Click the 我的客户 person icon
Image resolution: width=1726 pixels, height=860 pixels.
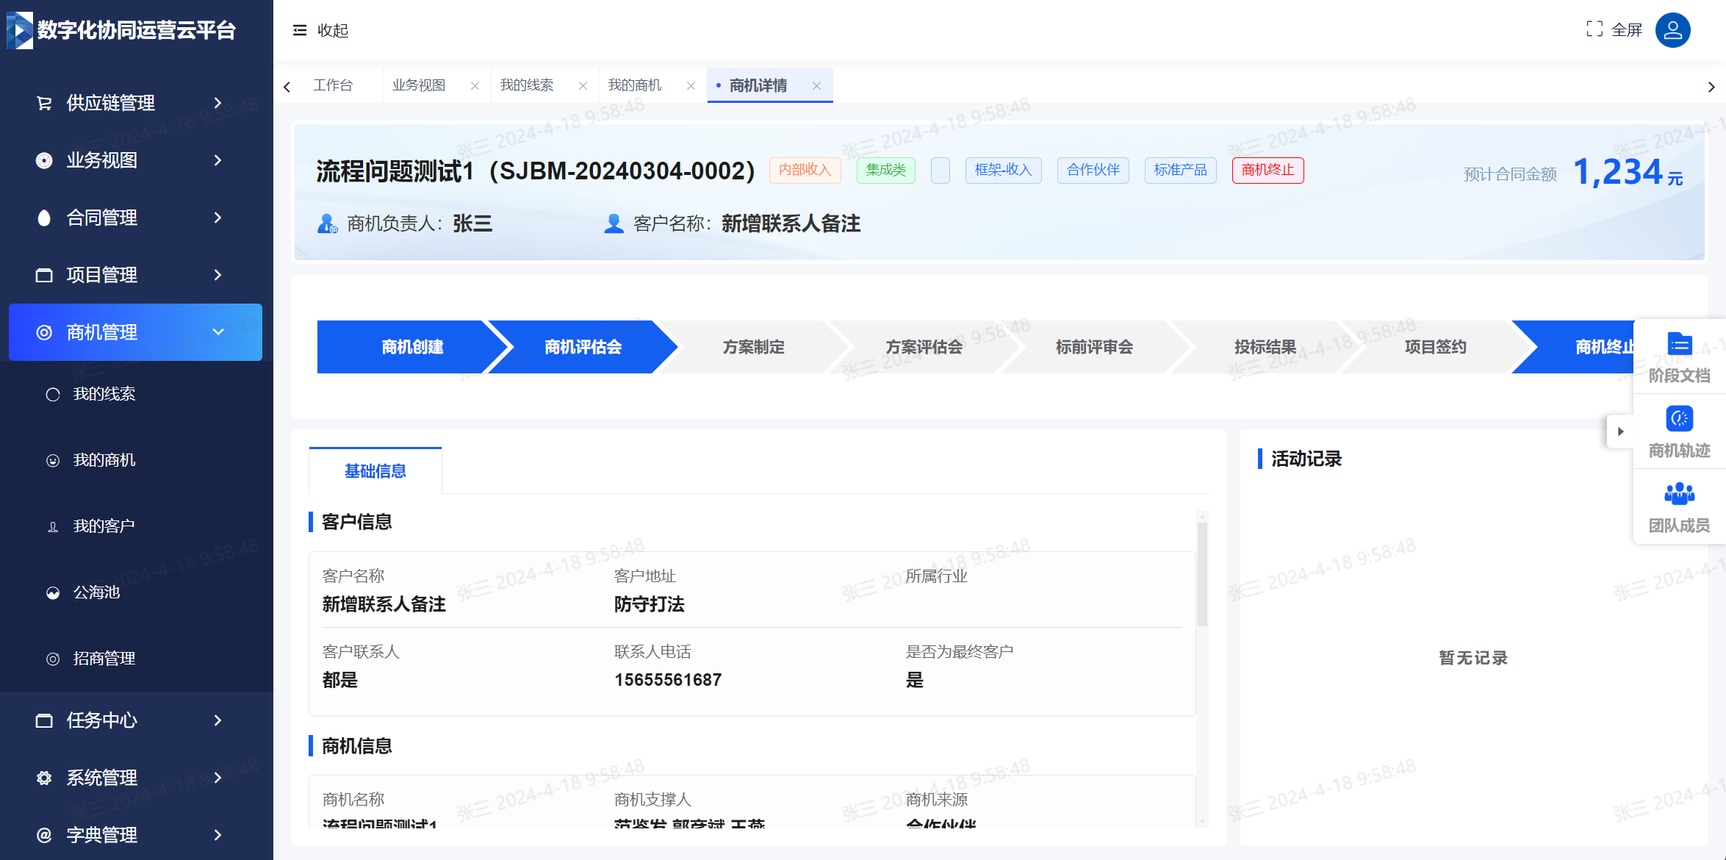tap(53, 527)
